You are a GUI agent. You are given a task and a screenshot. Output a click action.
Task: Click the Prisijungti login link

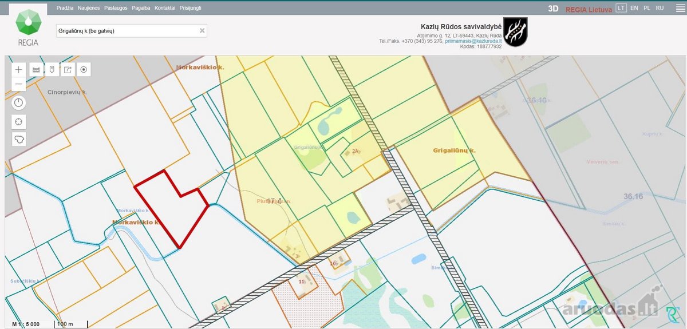(x=190, y=8)
